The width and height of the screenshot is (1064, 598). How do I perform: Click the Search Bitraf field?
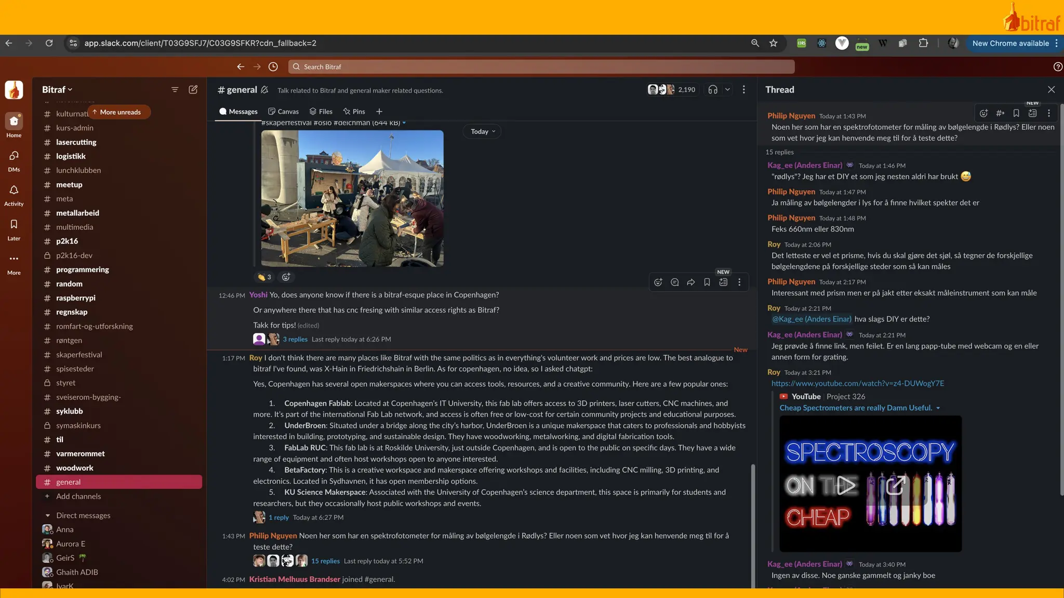point(540,66)
